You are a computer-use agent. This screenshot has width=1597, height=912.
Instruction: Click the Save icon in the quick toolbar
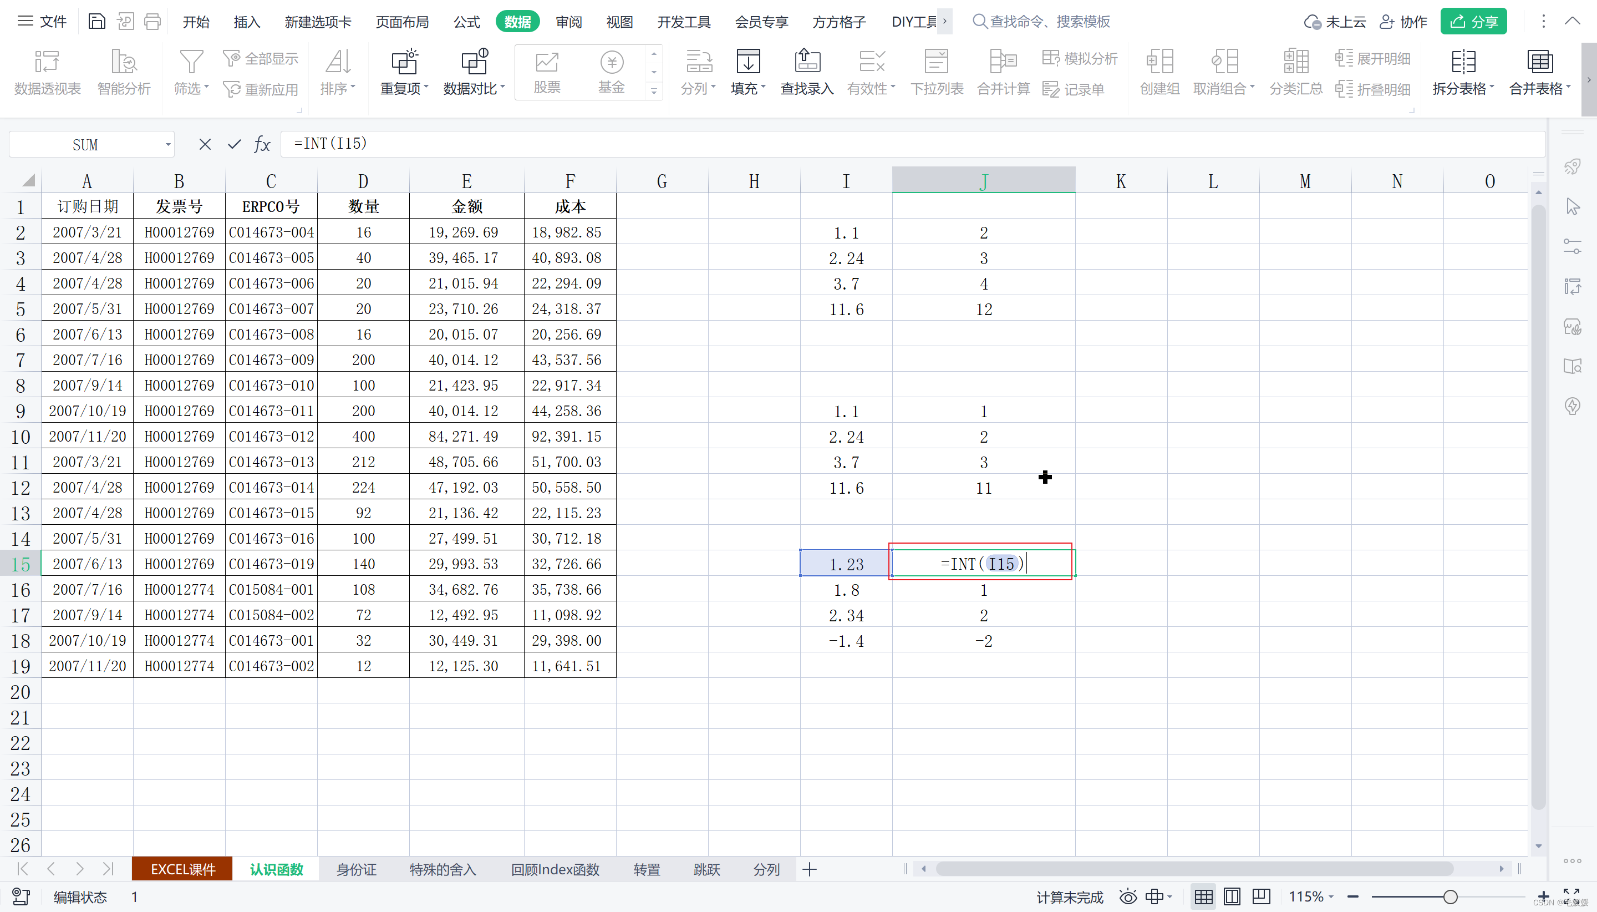coord(96,22)
